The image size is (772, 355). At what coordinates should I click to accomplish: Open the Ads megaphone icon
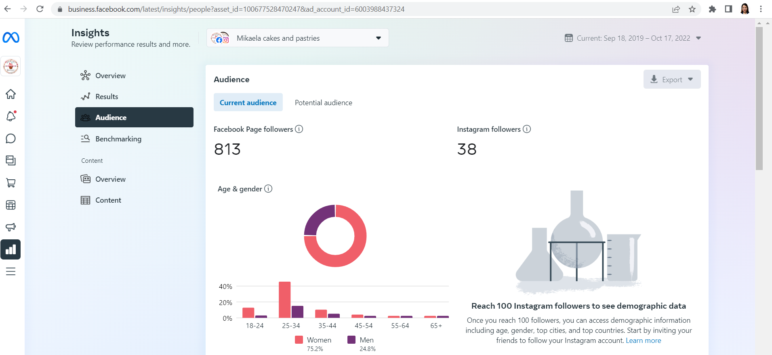pyautogui.click(x=11, y=227)
